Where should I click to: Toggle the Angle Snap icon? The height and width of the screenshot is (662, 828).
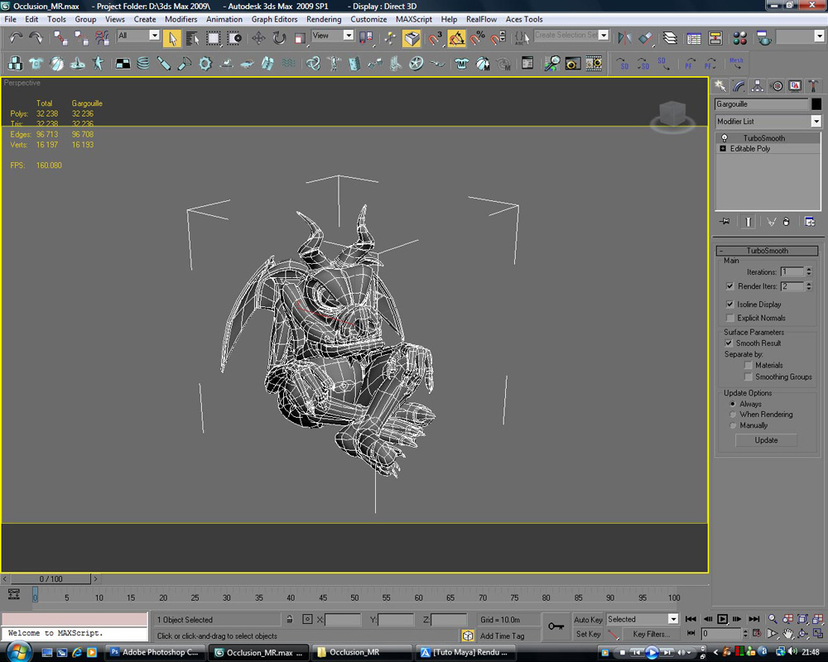pos(457,38)
